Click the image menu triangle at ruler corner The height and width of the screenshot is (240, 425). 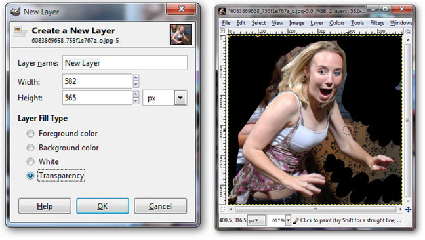click(222, 31)
